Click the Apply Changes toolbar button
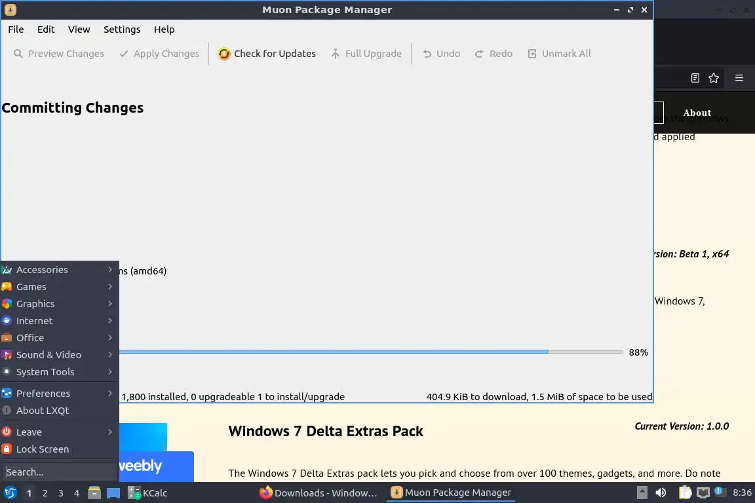The width and height of the screenshot is (755, 503). [x=159, y=54]
